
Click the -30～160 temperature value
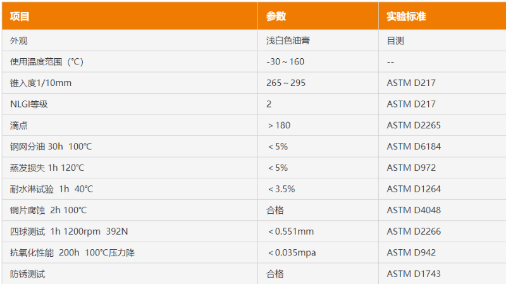[285, 61]
